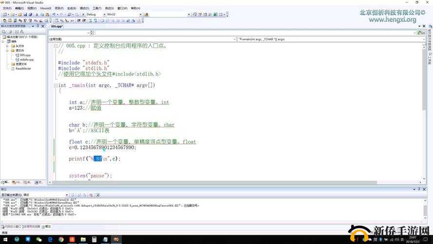Click the Undo toolbar icon

point(53,15)
